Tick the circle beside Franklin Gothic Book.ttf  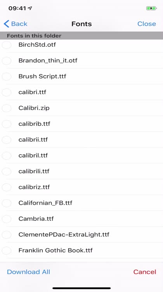(x=7, y=250)
